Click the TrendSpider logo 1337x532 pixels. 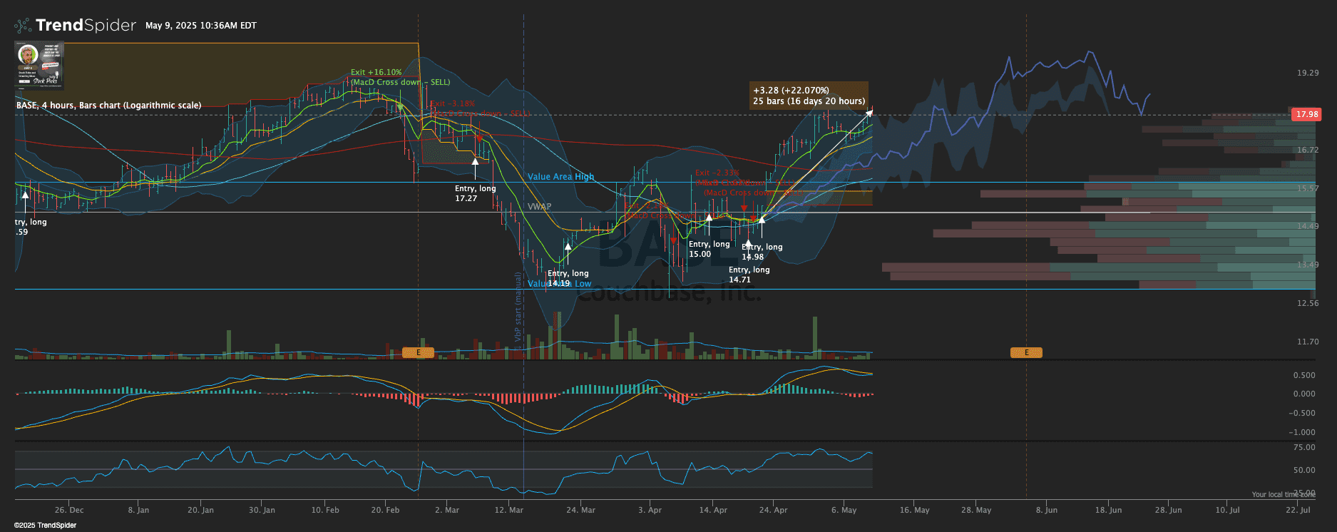click(x=75, y=26)
